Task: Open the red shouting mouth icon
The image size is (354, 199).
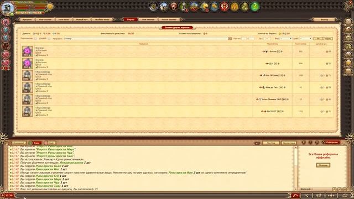Action: pos(174,7)
